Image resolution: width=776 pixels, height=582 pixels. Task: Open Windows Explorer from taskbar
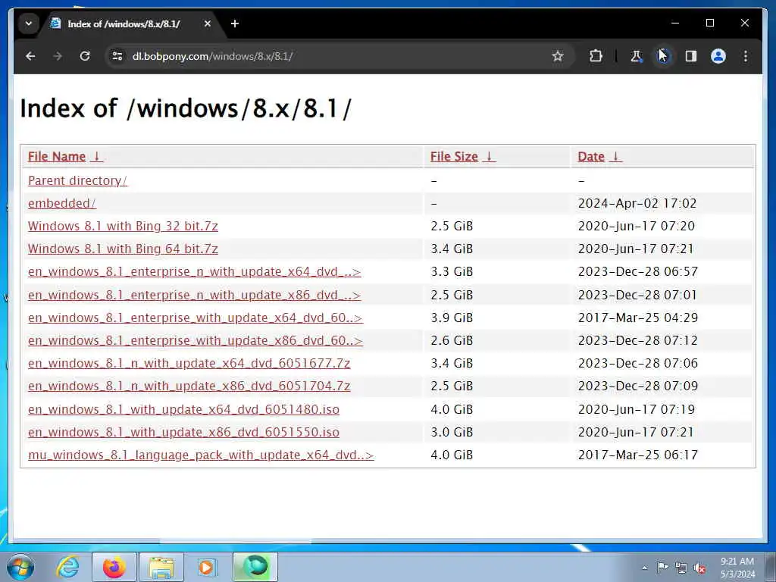pos(161,567)
